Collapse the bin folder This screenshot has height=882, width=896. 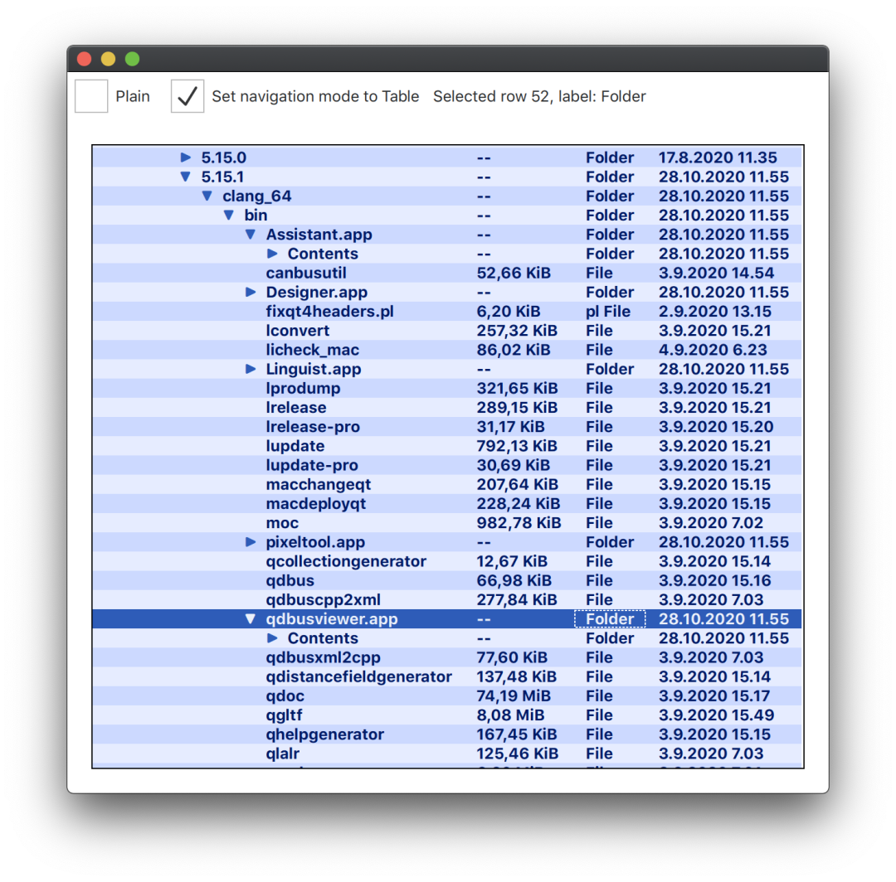(229, 215)
